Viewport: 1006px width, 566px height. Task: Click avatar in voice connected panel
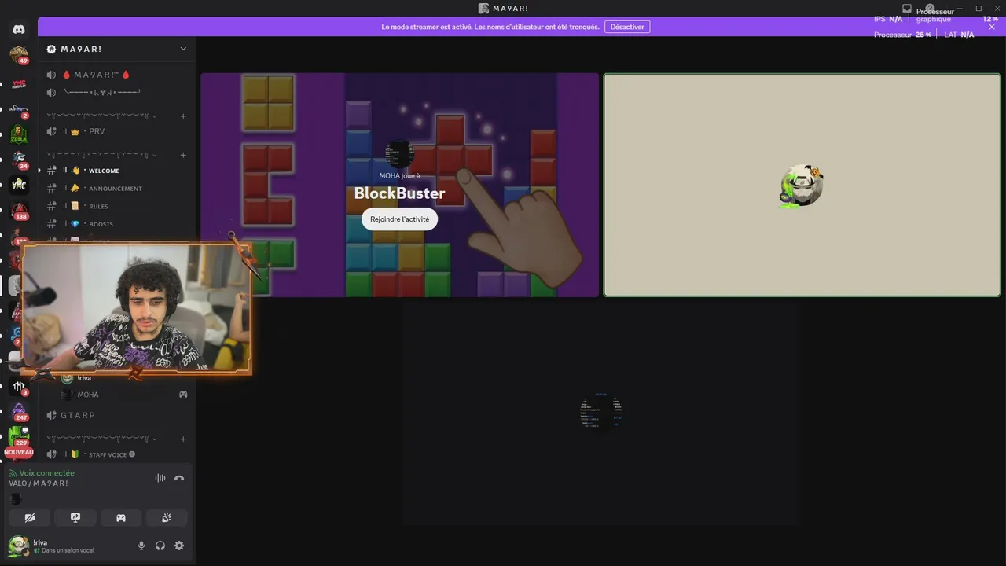pos(15,499)
